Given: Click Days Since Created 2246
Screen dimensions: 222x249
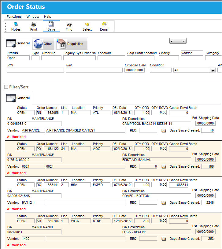Looking at the screenshot, I should click(x=208, y=203).
